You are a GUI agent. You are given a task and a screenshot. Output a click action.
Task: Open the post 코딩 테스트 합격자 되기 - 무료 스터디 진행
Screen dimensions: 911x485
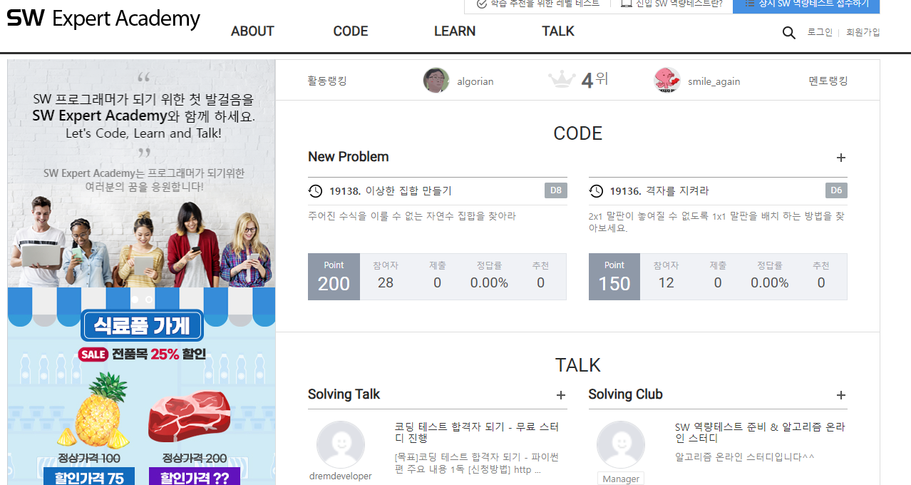[477, 432]
